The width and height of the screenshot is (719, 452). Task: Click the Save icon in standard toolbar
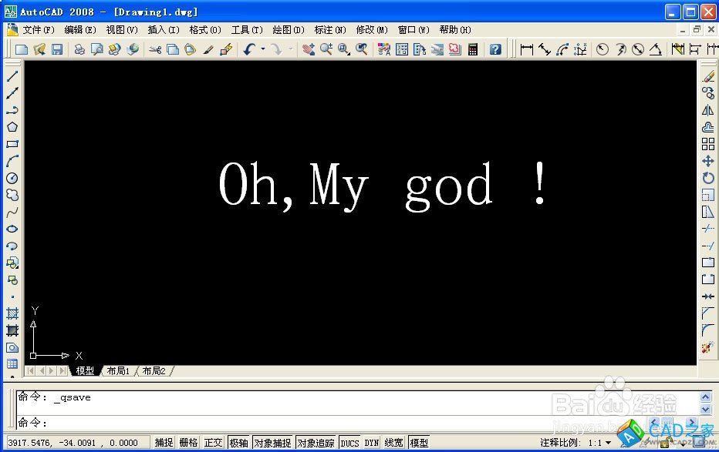click(57, 49)
